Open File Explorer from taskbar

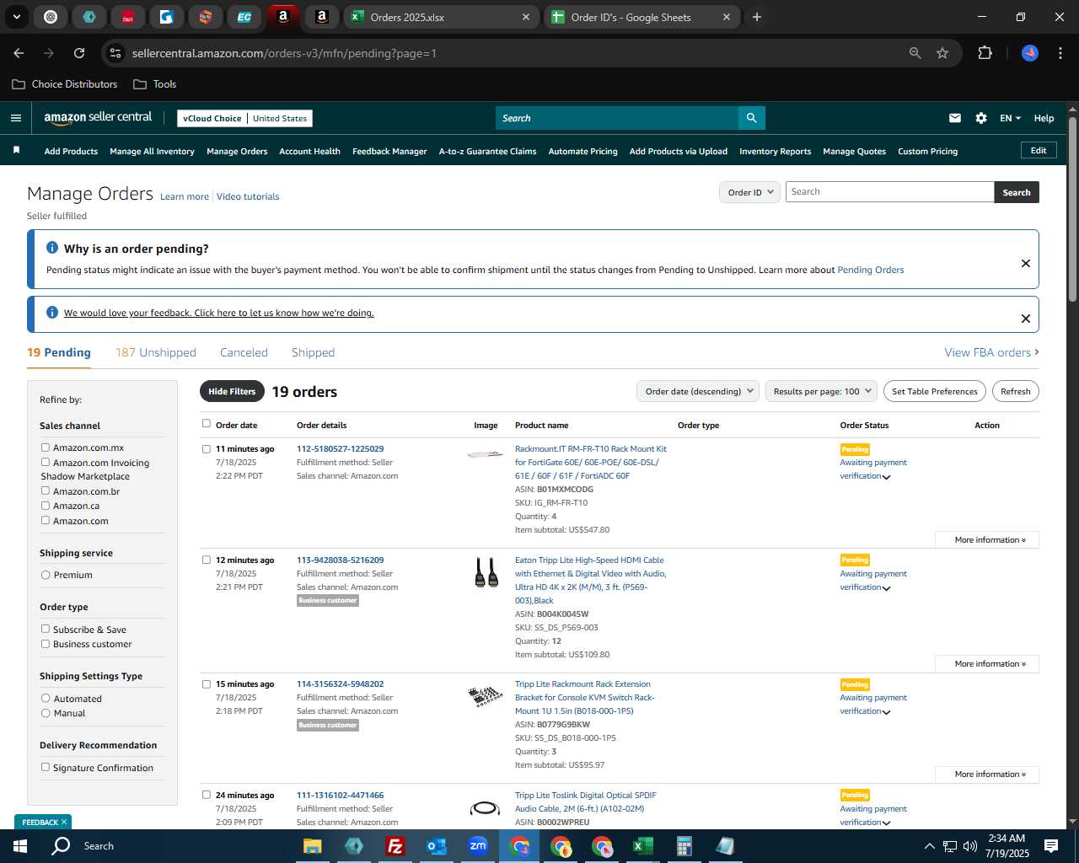point(313,846)
